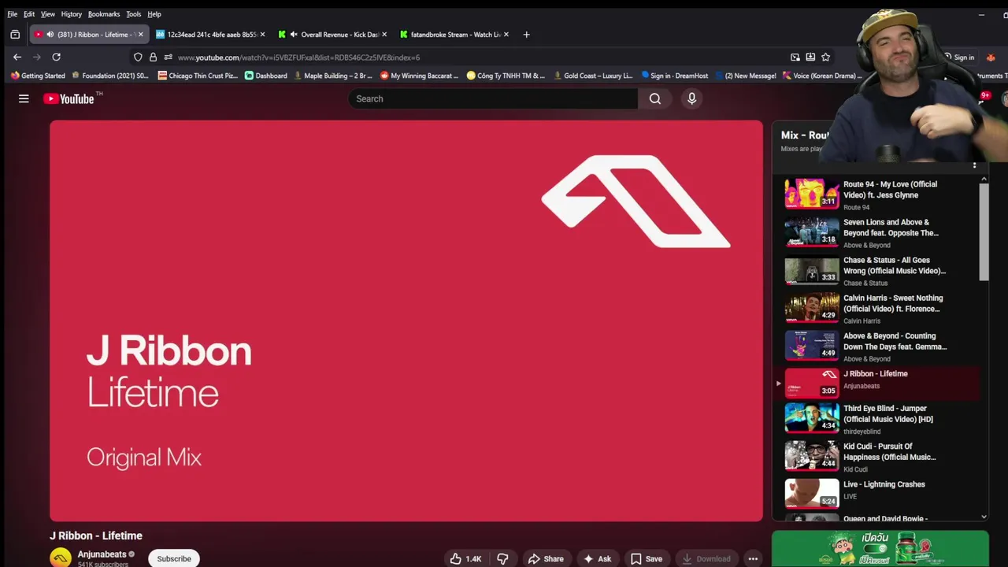1008x567 pixels.
Task: Click the J Ribbon Lifetime video player
Action: click(406, 321)
